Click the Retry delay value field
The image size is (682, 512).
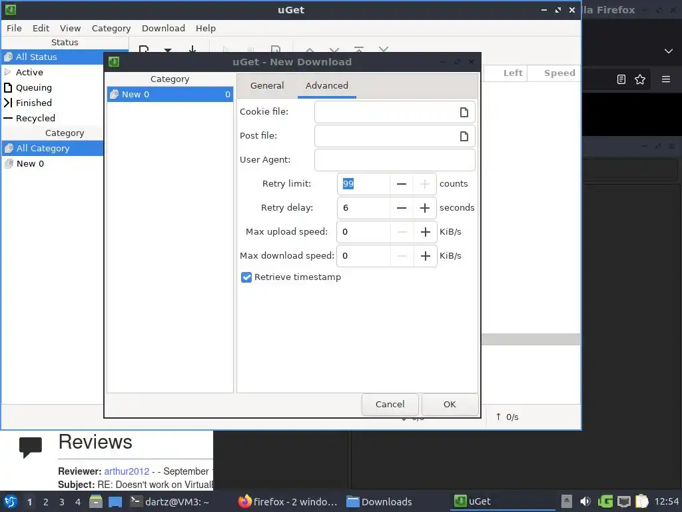(x=364, y=208)
